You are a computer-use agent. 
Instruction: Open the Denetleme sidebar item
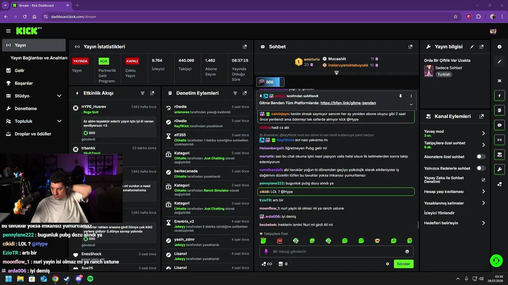pos(34,108)
